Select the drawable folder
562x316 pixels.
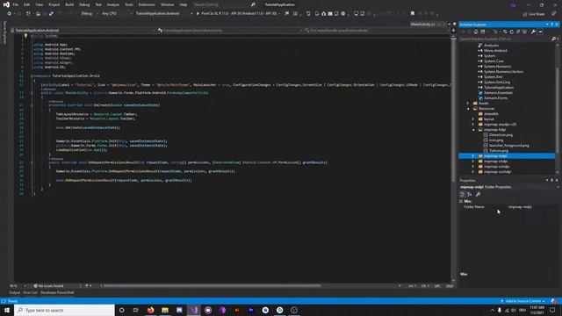pyautogui.click(x=491, y=114)
